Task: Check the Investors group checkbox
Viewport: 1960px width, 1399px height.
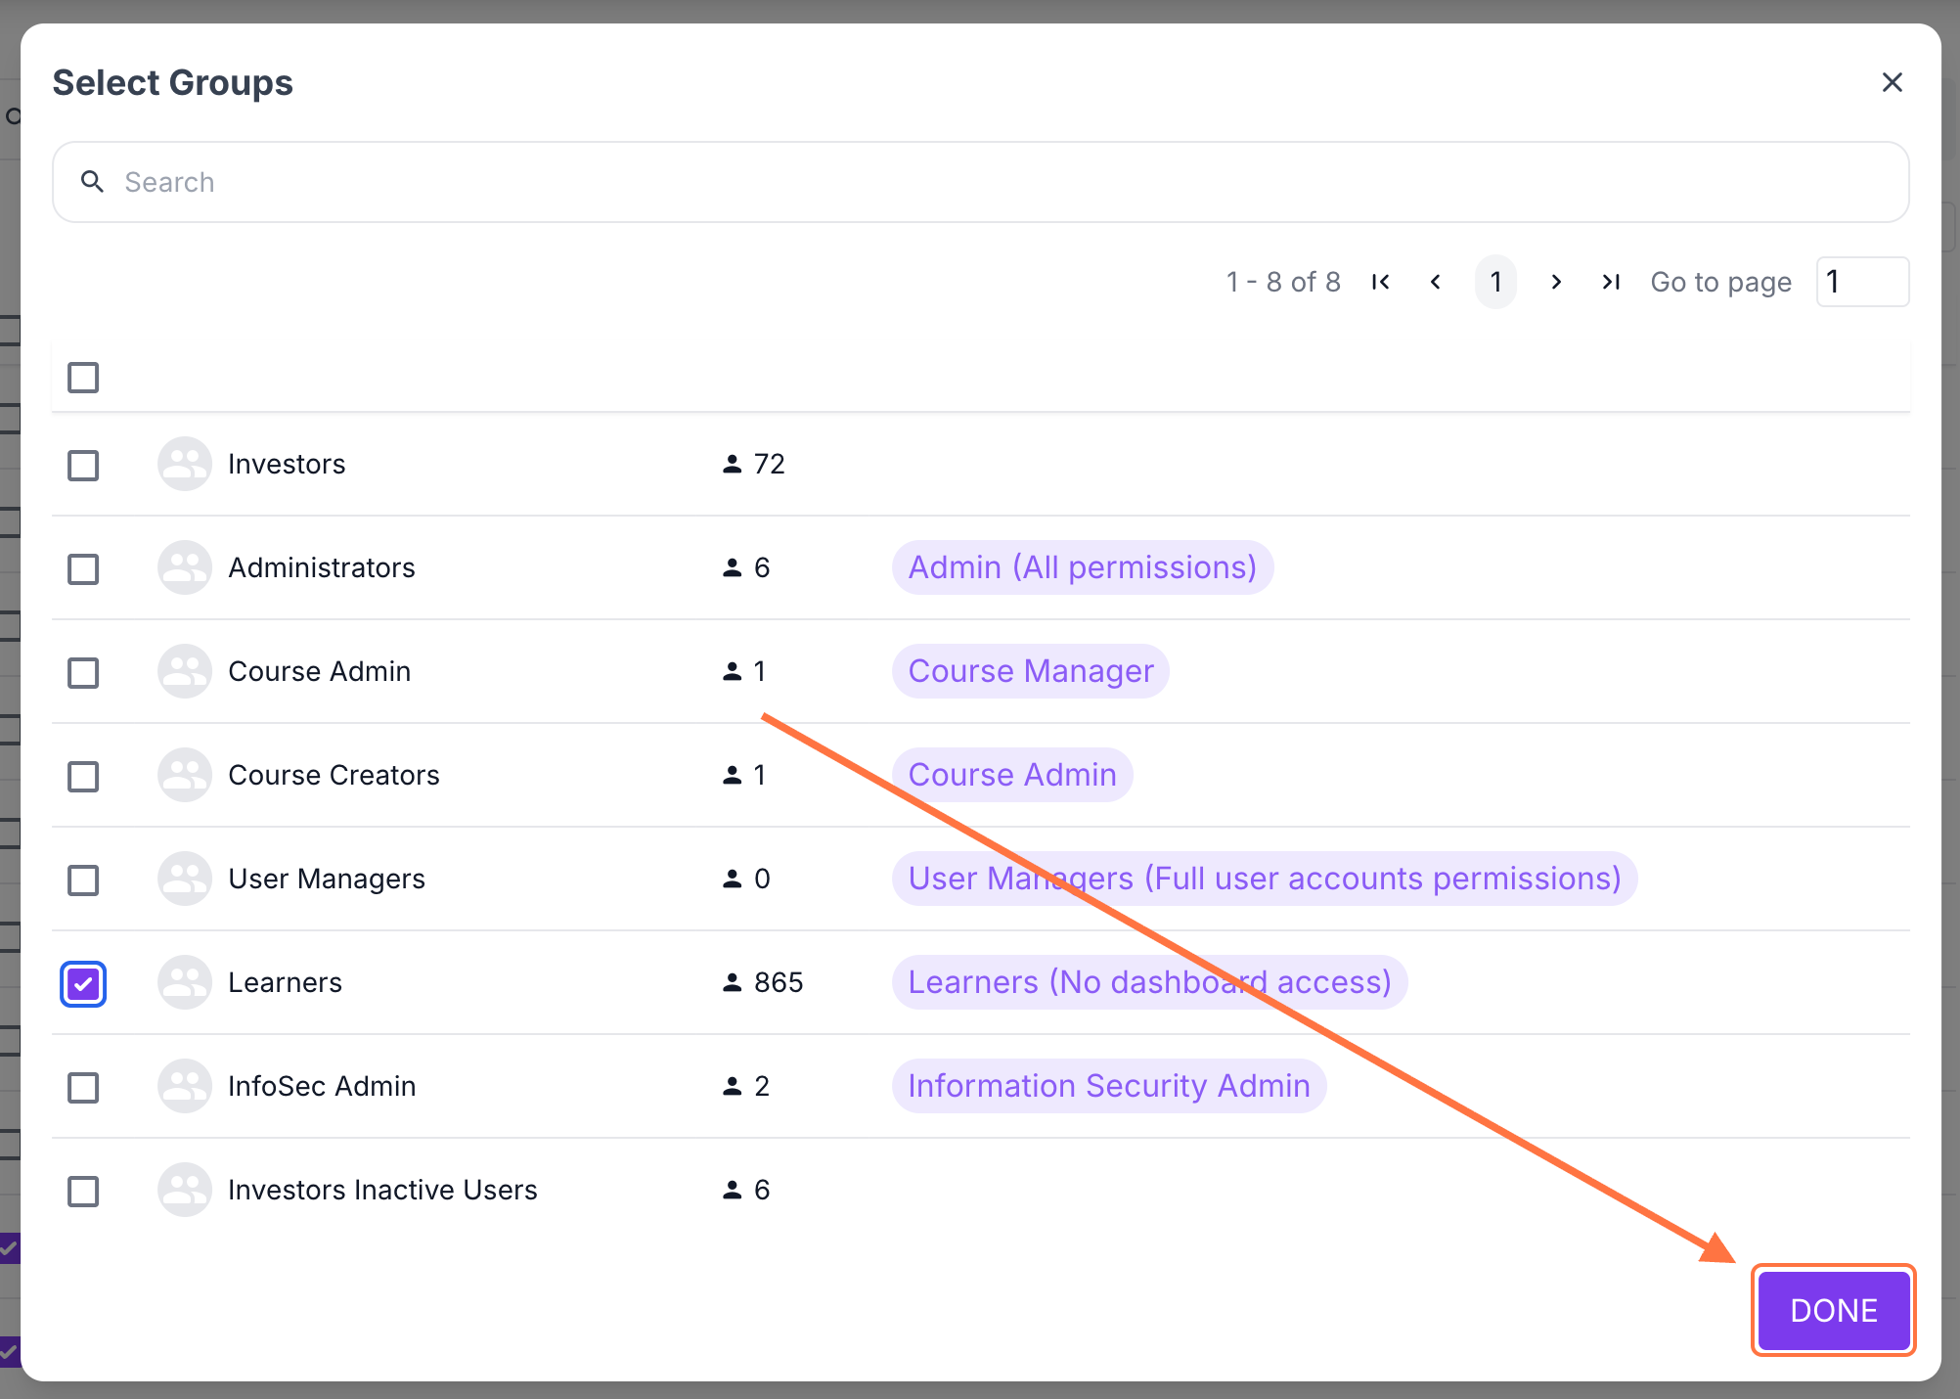Action: coord(83,465)
